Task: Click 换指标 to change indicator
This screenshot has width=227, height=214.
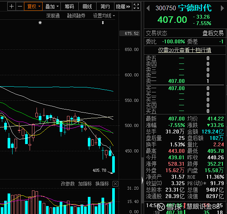Action: (102, 184)
